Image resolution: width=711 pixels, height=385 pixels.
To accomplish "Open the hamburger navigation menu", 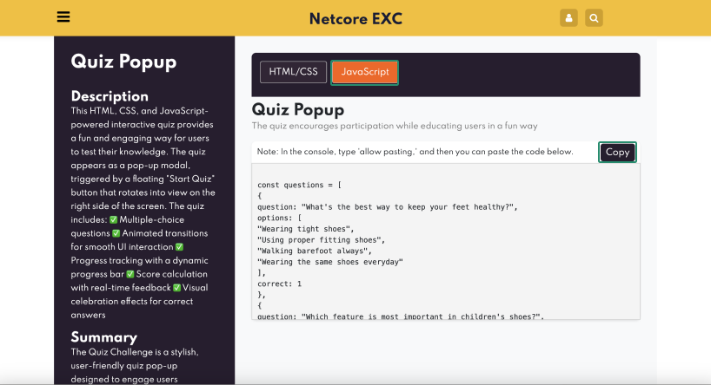I will (63, 17).
